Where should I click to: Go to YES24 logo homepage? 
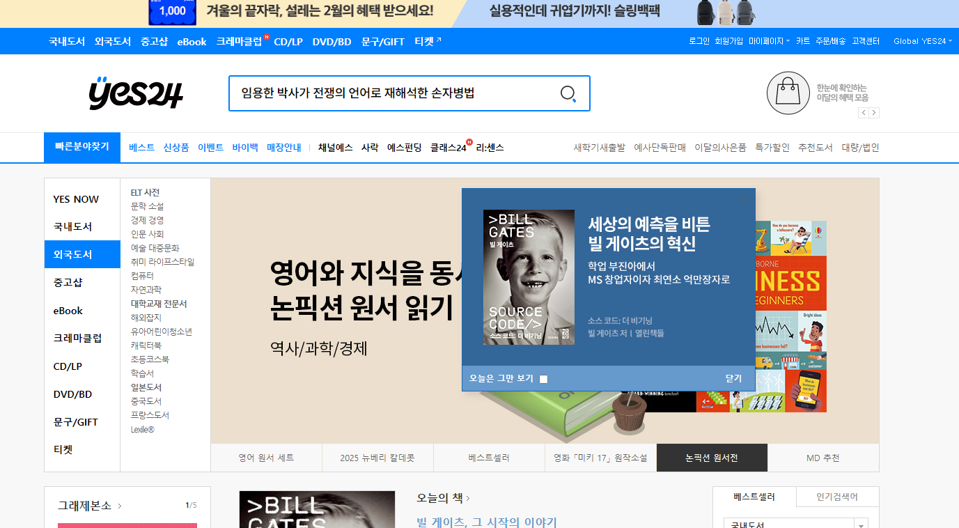click(x=136, y=93)
